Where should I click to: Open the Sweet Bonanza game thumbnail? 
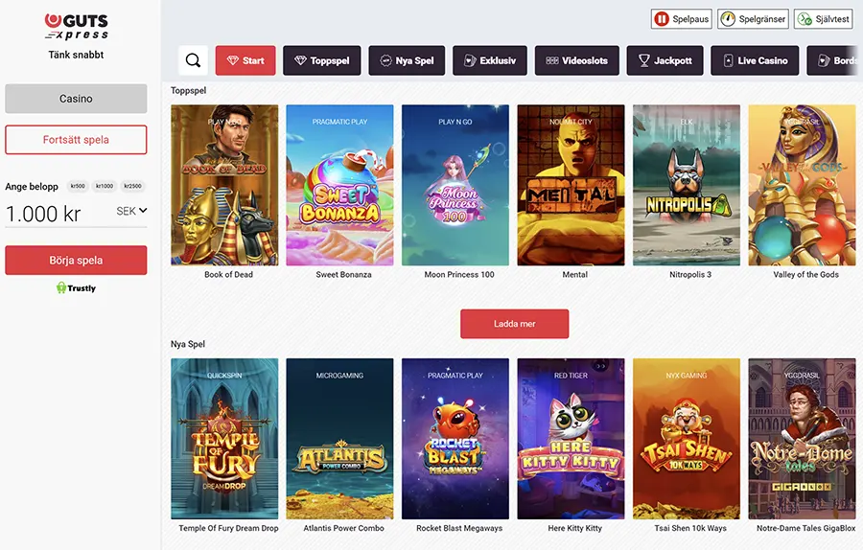[x=340, y=185]
